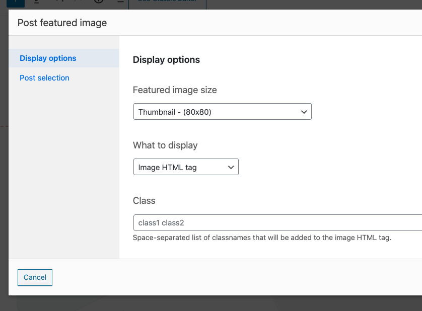The height and width of the screenshot is (311, 422).
Task: Open the What to display dropdown
Action: point(185,168)
